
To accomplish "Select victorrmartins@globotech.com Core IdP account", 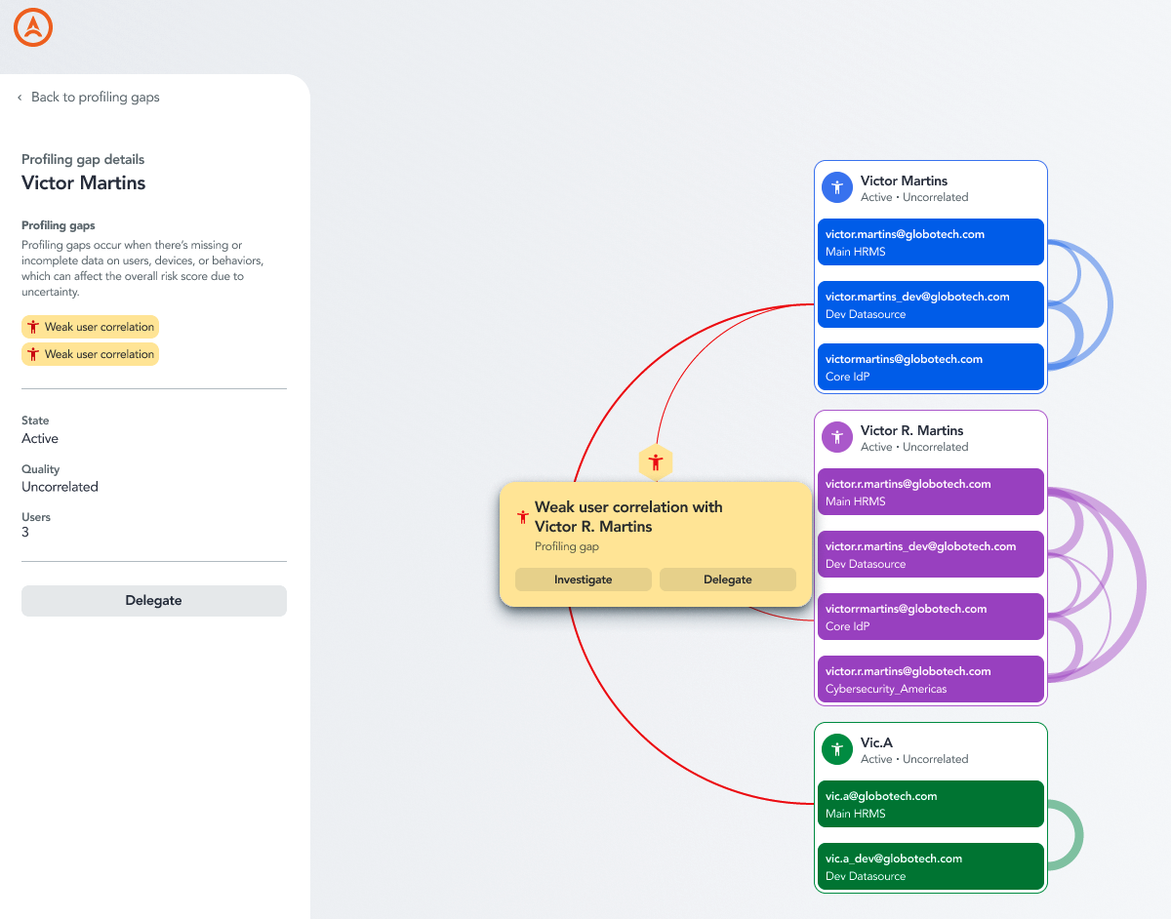I will (x=930, y=617).
